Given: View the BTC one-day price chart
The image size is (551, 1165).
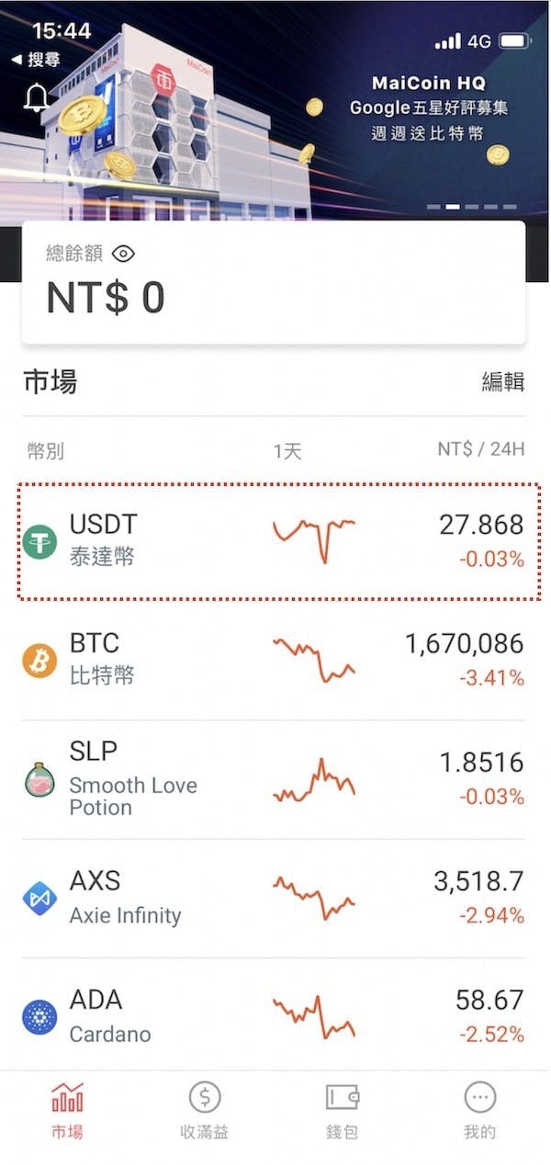Looking at the screenshot, I should click(313, 660).
